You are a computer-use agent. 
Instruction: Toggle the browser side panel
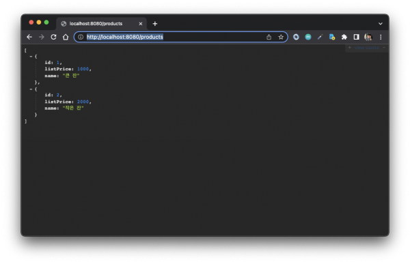(x=356, y=37)
